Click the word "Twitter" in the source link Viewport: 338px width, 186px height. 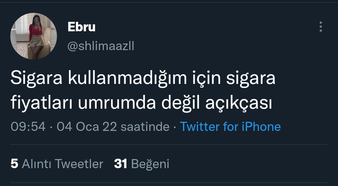click(200, 127)
